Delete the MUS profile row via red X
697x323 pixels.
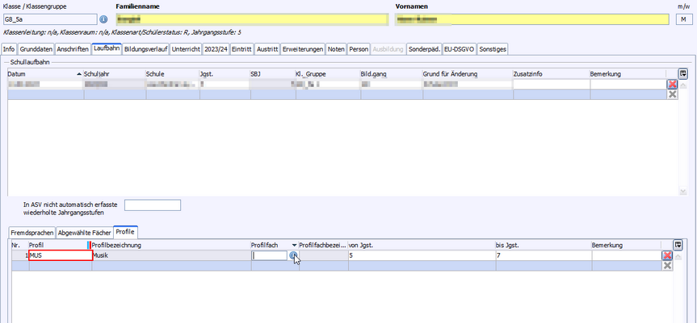(x=667, y=255)
